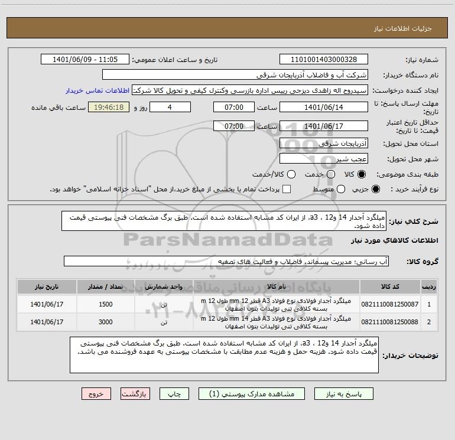This screenshot has height=440, width=455.
Task: Click the announcement date field 1401/06/09 - 11:05
Action: (x=85, y=60)
